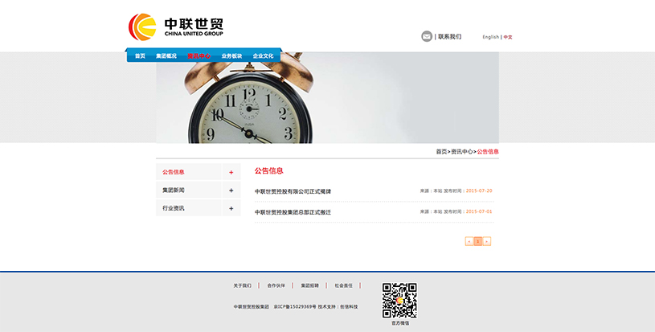Go to next page with right arrow
The height and width of the screenshot is (332, 655).
coord(487,241)
